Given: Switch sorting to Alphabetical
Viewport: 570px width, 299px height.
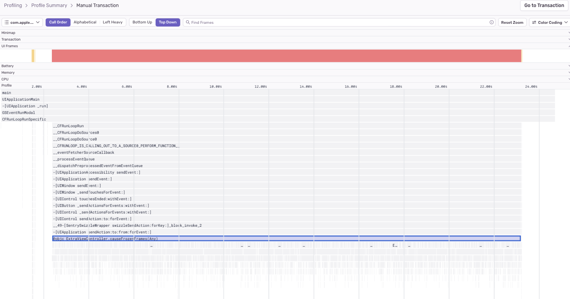Looking at the screenshot, I should pos(85,22).
